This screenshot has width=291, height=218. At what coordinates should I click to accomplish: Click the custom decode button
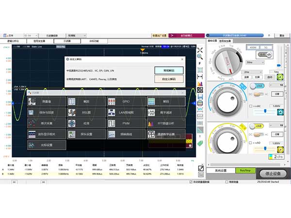tap(169, 79)
